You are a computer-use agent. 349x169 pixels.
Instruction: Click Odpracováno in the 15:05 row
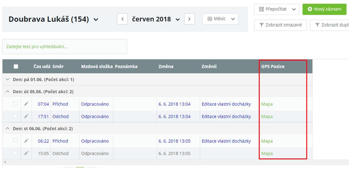tap(95, 153)
